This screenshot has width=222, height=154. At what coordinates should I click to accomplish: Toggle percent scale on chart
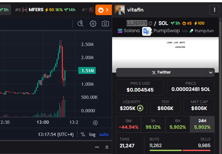click(x=83, y=134)
